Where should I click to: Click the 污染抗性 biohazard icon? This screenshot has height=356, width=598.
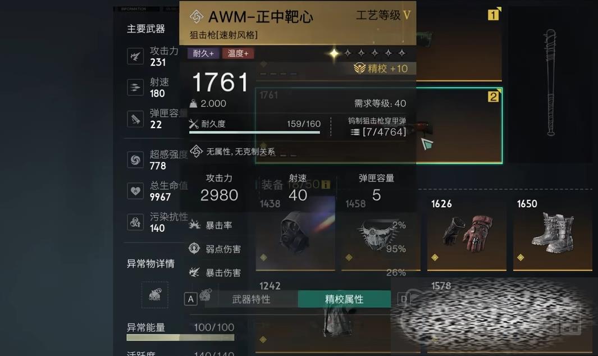[x=135, y=222]
